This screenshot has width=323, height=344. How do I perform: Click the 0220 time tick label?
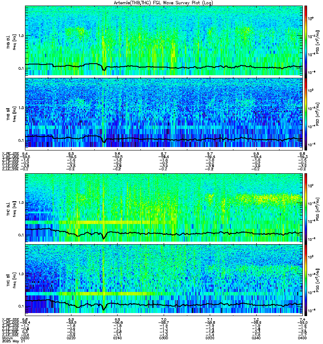point(71,338)
